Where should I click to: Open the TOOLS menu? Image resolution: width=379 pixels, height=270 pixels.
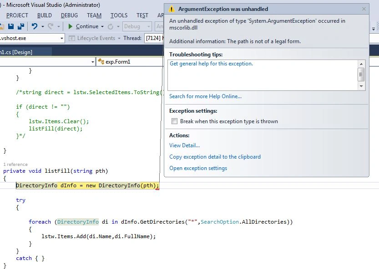(x=119, y=15)
